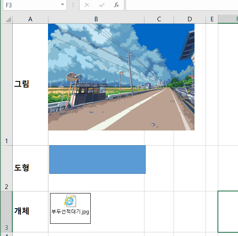Click cell containing 그림
Image resolution: width=238 pixels, height=236 pixels.
pyautogui.click(x=30, y=84)
